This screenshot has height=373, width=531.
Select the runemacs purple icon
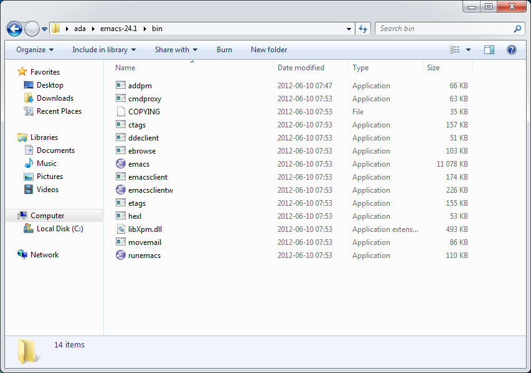pos(121,255)
